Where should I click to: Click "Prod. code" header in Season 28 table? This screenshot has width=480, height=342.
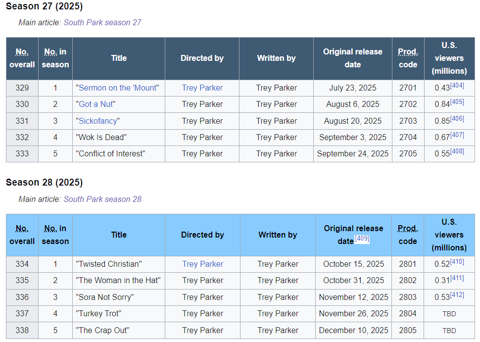point(408,235)
